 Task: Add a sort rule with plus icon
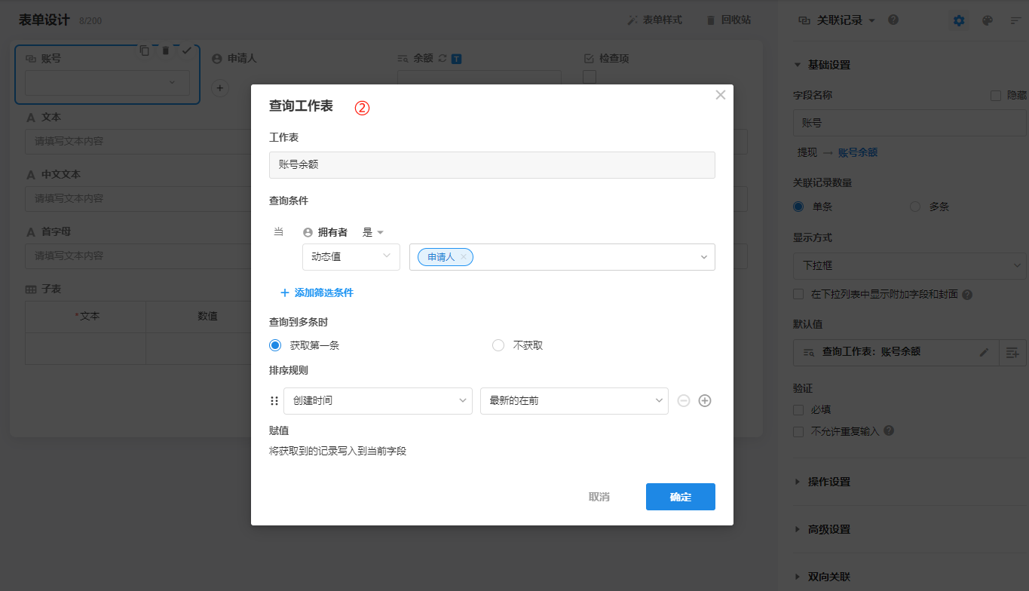(705, 401)
